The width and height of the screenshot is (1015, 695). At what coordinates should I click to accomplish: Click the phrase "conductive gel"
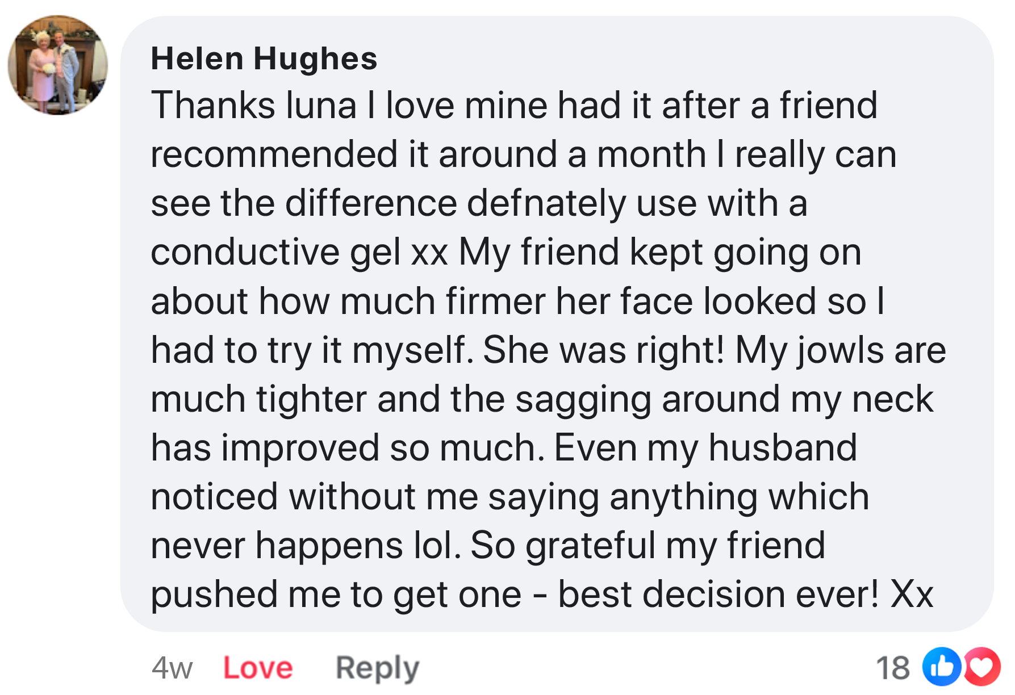(275, 252)
